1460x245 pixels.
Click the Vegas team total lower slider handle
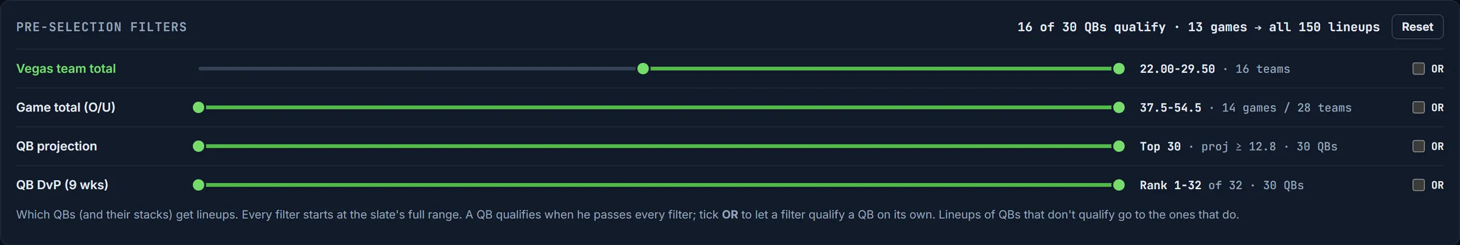coord(643,69)
